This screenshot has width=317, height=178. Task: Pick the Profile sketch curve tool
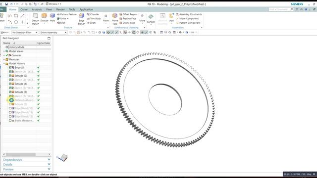pyautogui.click(x=10, y=16)
